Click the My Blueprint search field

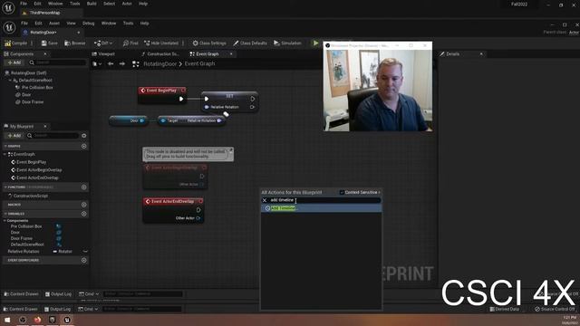pyautogui.click(x=53, y=136)
